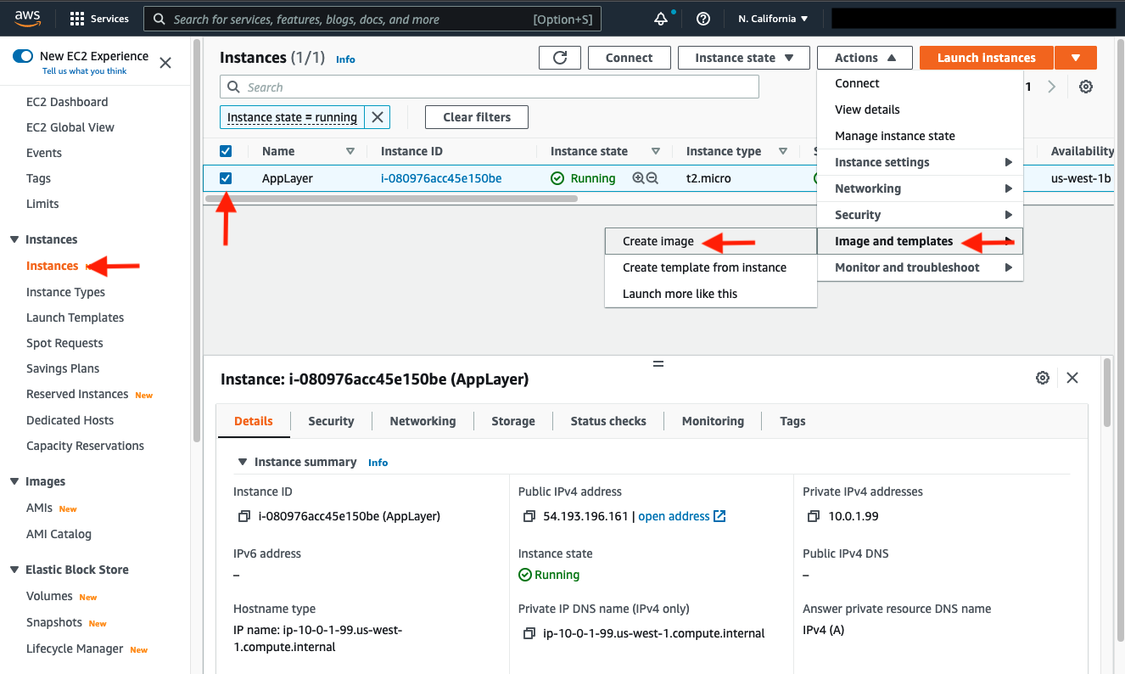
Task: Copy the Instance ID in the summary
Action: tap(244, 516)
